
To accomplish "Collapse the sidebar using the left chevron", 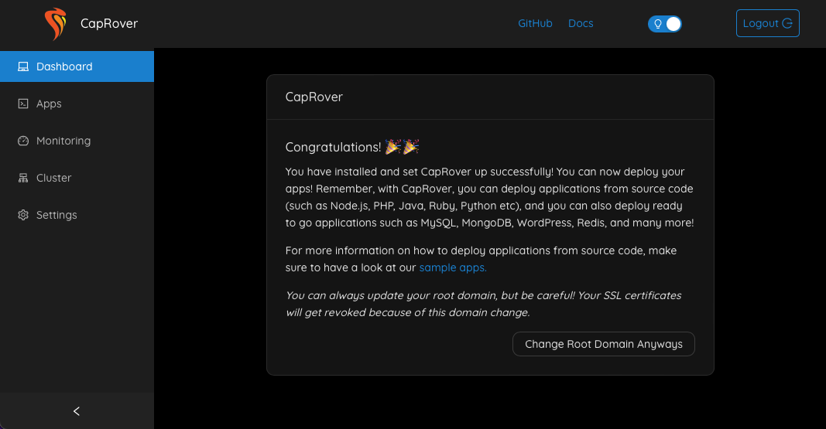I will pos(77,411).
